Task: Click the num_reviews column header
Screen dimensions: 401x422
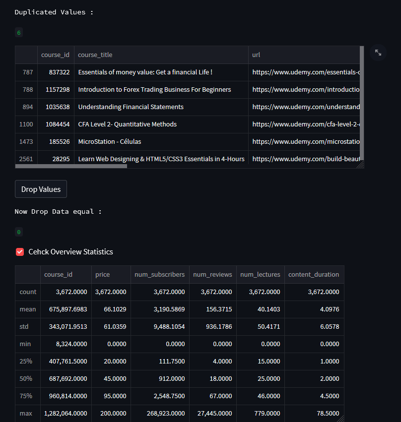Action: pyautogui.click(x=213, y=275)
